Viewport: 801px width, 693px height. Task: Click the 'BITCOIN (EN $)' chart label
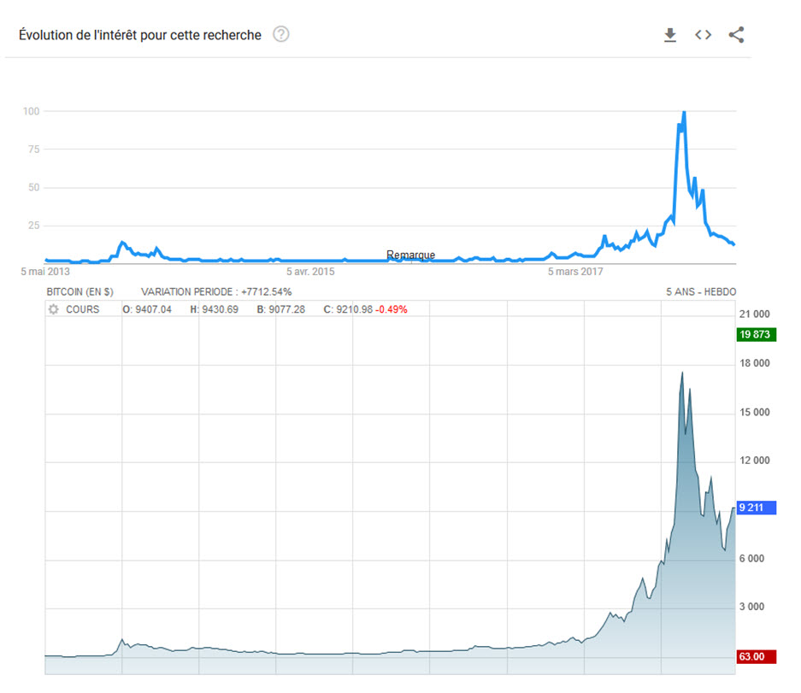pos(80,291)
